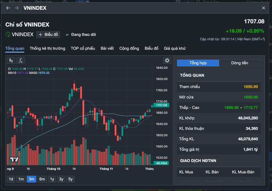Viewport: 272px width, 191px height.
Task: Set chart range to 1y
Action: pos(52,179)
